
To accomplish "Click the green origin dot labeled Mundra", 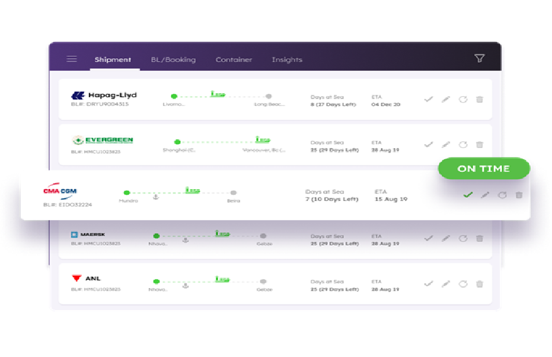I will 127,193.
